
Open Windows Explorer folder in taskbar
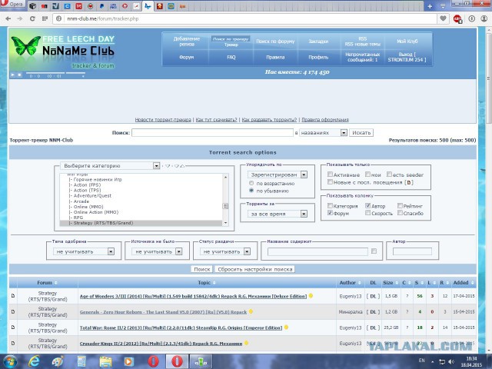[x=105, y=361]
